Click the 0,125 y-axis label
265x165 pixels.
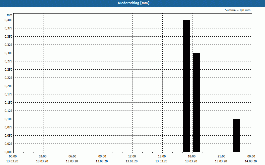pyautogui.click(x=9, y=111)
